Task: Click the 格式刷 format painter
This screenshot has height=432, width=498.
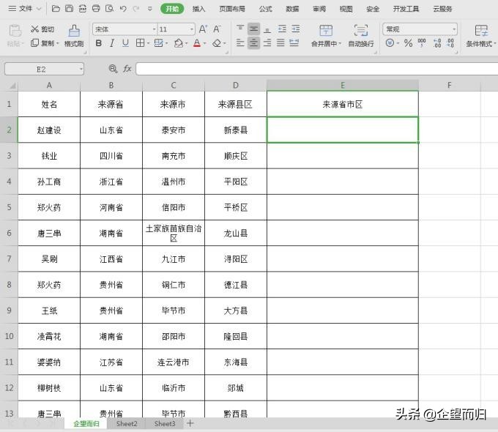Action: point(74,36)
